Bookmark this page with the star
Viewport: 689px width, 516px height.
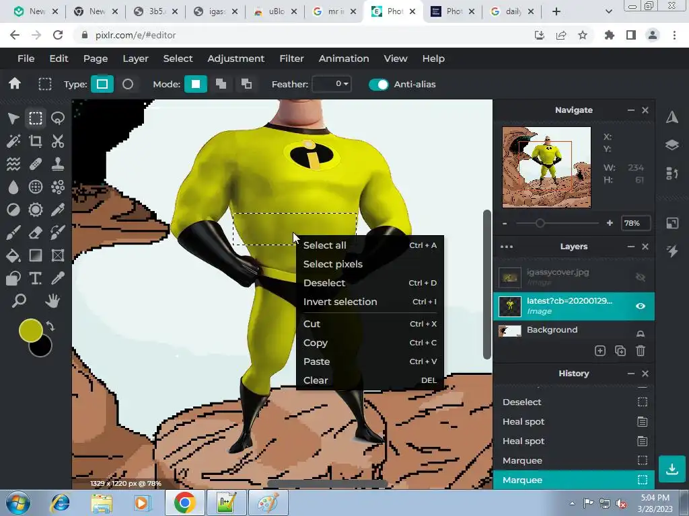(583, 35)
